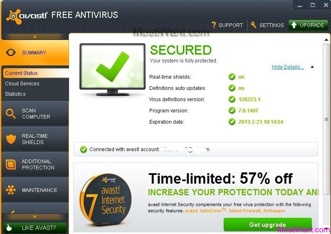
Task: Click the Summary eye icon
Action: tap(10, 52)
